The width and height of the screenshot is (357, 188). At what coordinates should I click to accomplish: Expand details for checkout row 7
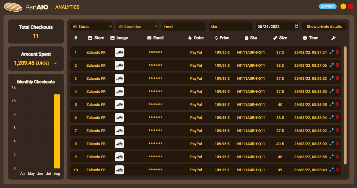point(331,131)
